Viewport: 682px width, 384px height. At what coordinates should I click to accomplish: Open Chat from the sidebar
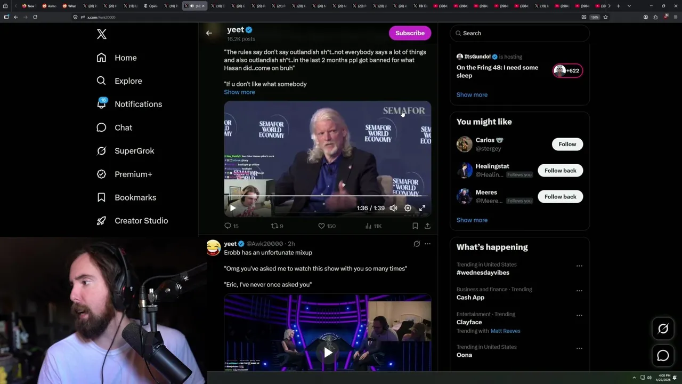tap(115, 127)
